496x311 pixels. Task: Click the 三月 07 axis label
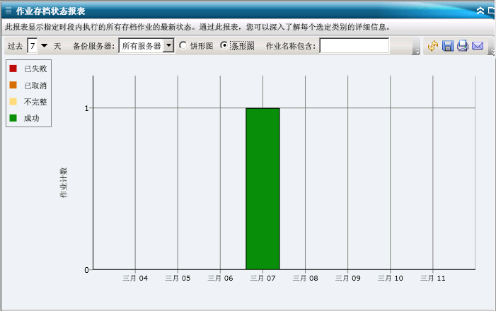tap(263, 278)
